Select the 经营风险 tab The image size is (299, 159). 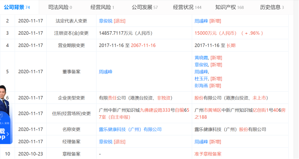[102, 8]
